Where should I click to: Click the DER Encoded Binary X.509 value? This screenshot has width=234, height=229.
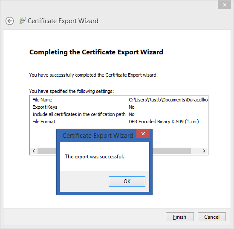(164, 122)
